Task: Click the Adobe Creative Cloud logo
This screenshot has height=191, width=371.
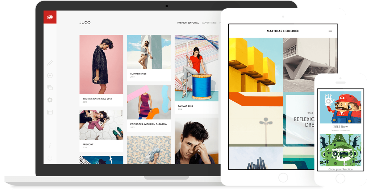Action: point(50,17)
